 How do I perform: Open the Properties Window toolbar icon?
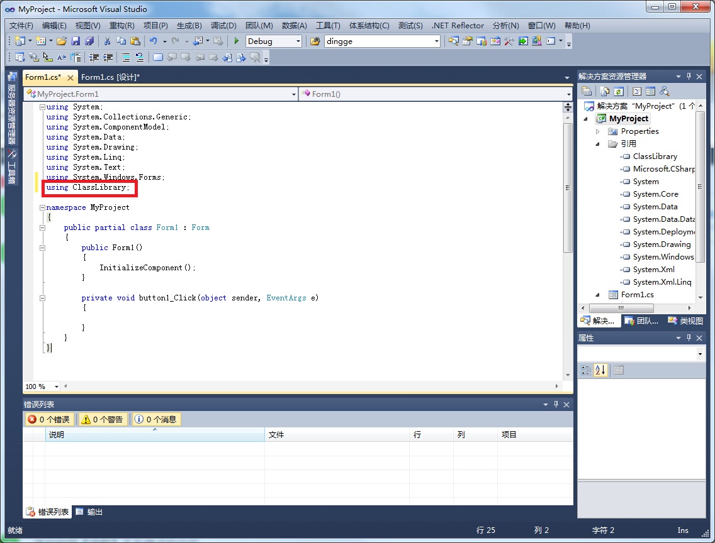pyautogui.click(x=468, y=41)
